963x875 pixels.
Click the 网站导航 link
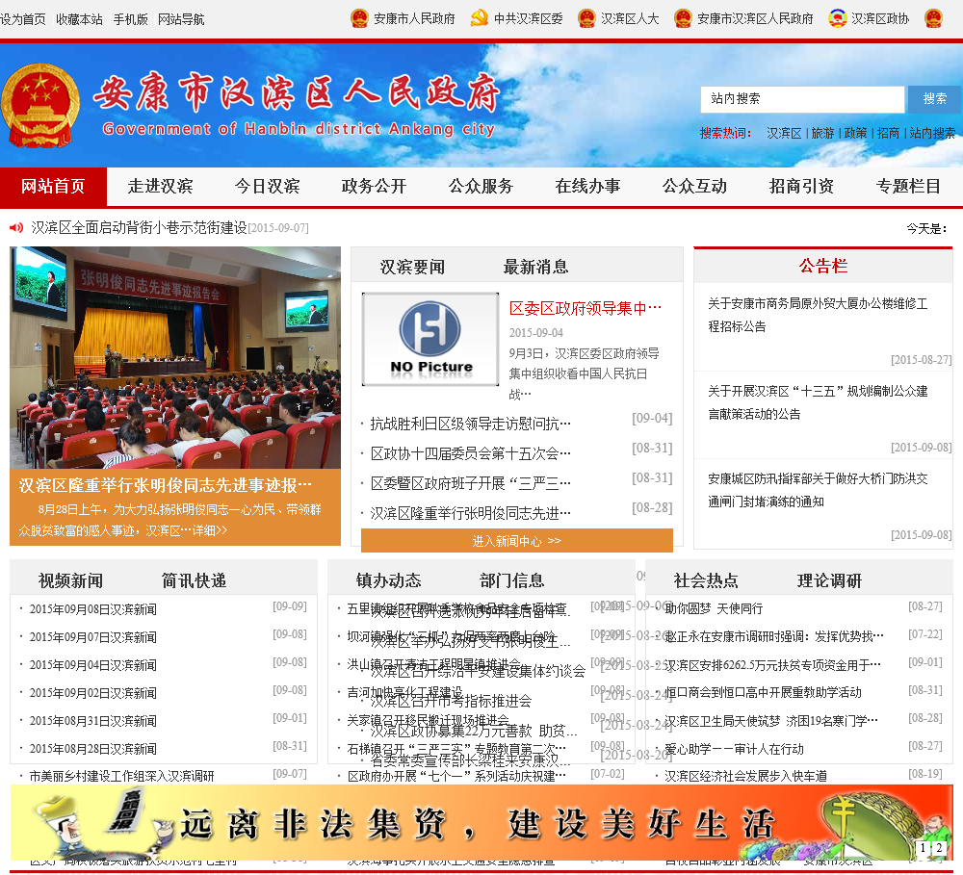[181, 19]
